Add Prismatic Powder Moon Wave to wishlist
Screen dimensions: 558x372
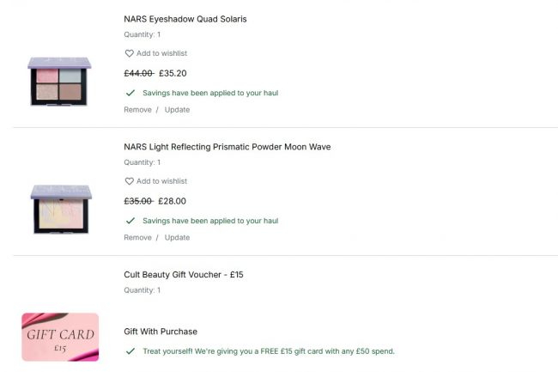pyautogui.click(x=161, y=181)
